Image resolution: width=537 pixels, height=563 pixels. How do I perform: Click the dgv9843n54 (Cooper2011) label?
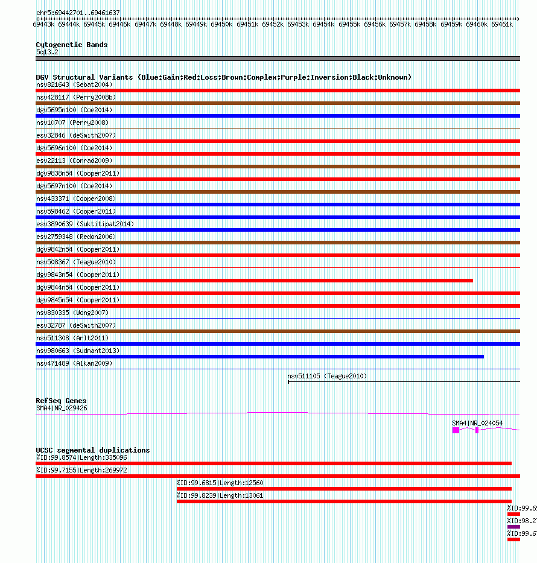coord(78,275)
